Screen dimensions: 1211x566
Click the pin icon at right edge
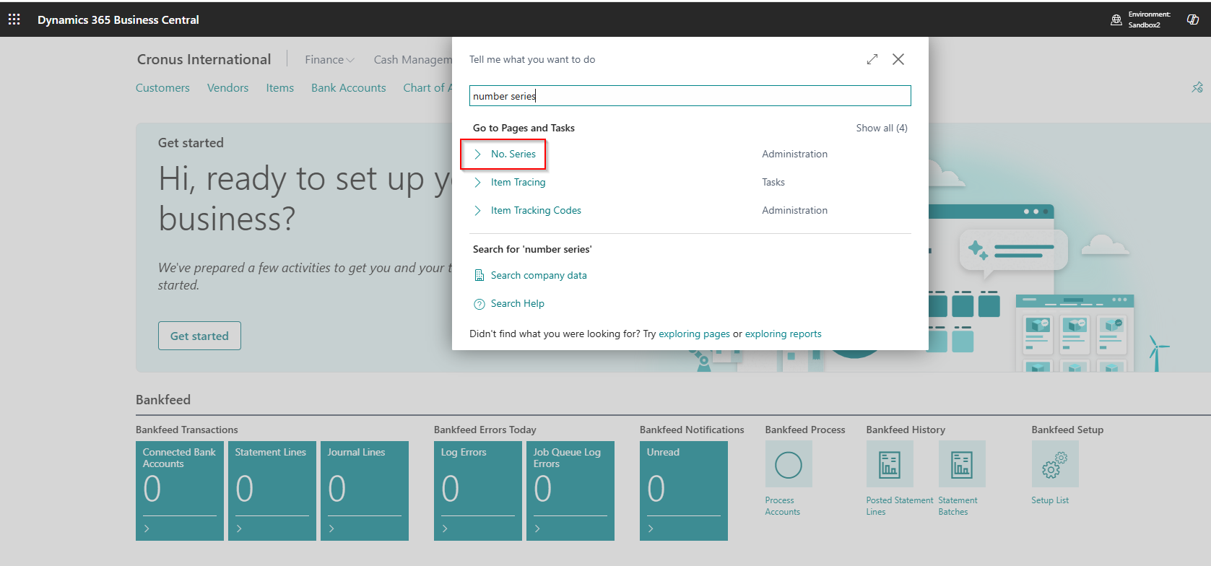[x=1197, y=87]
